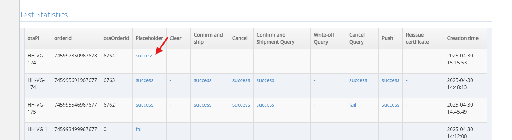Viewport: 512px width, 140px height.
Task: Open the Placeholder fail link for HH-VG-1
Action: point(139,130)
